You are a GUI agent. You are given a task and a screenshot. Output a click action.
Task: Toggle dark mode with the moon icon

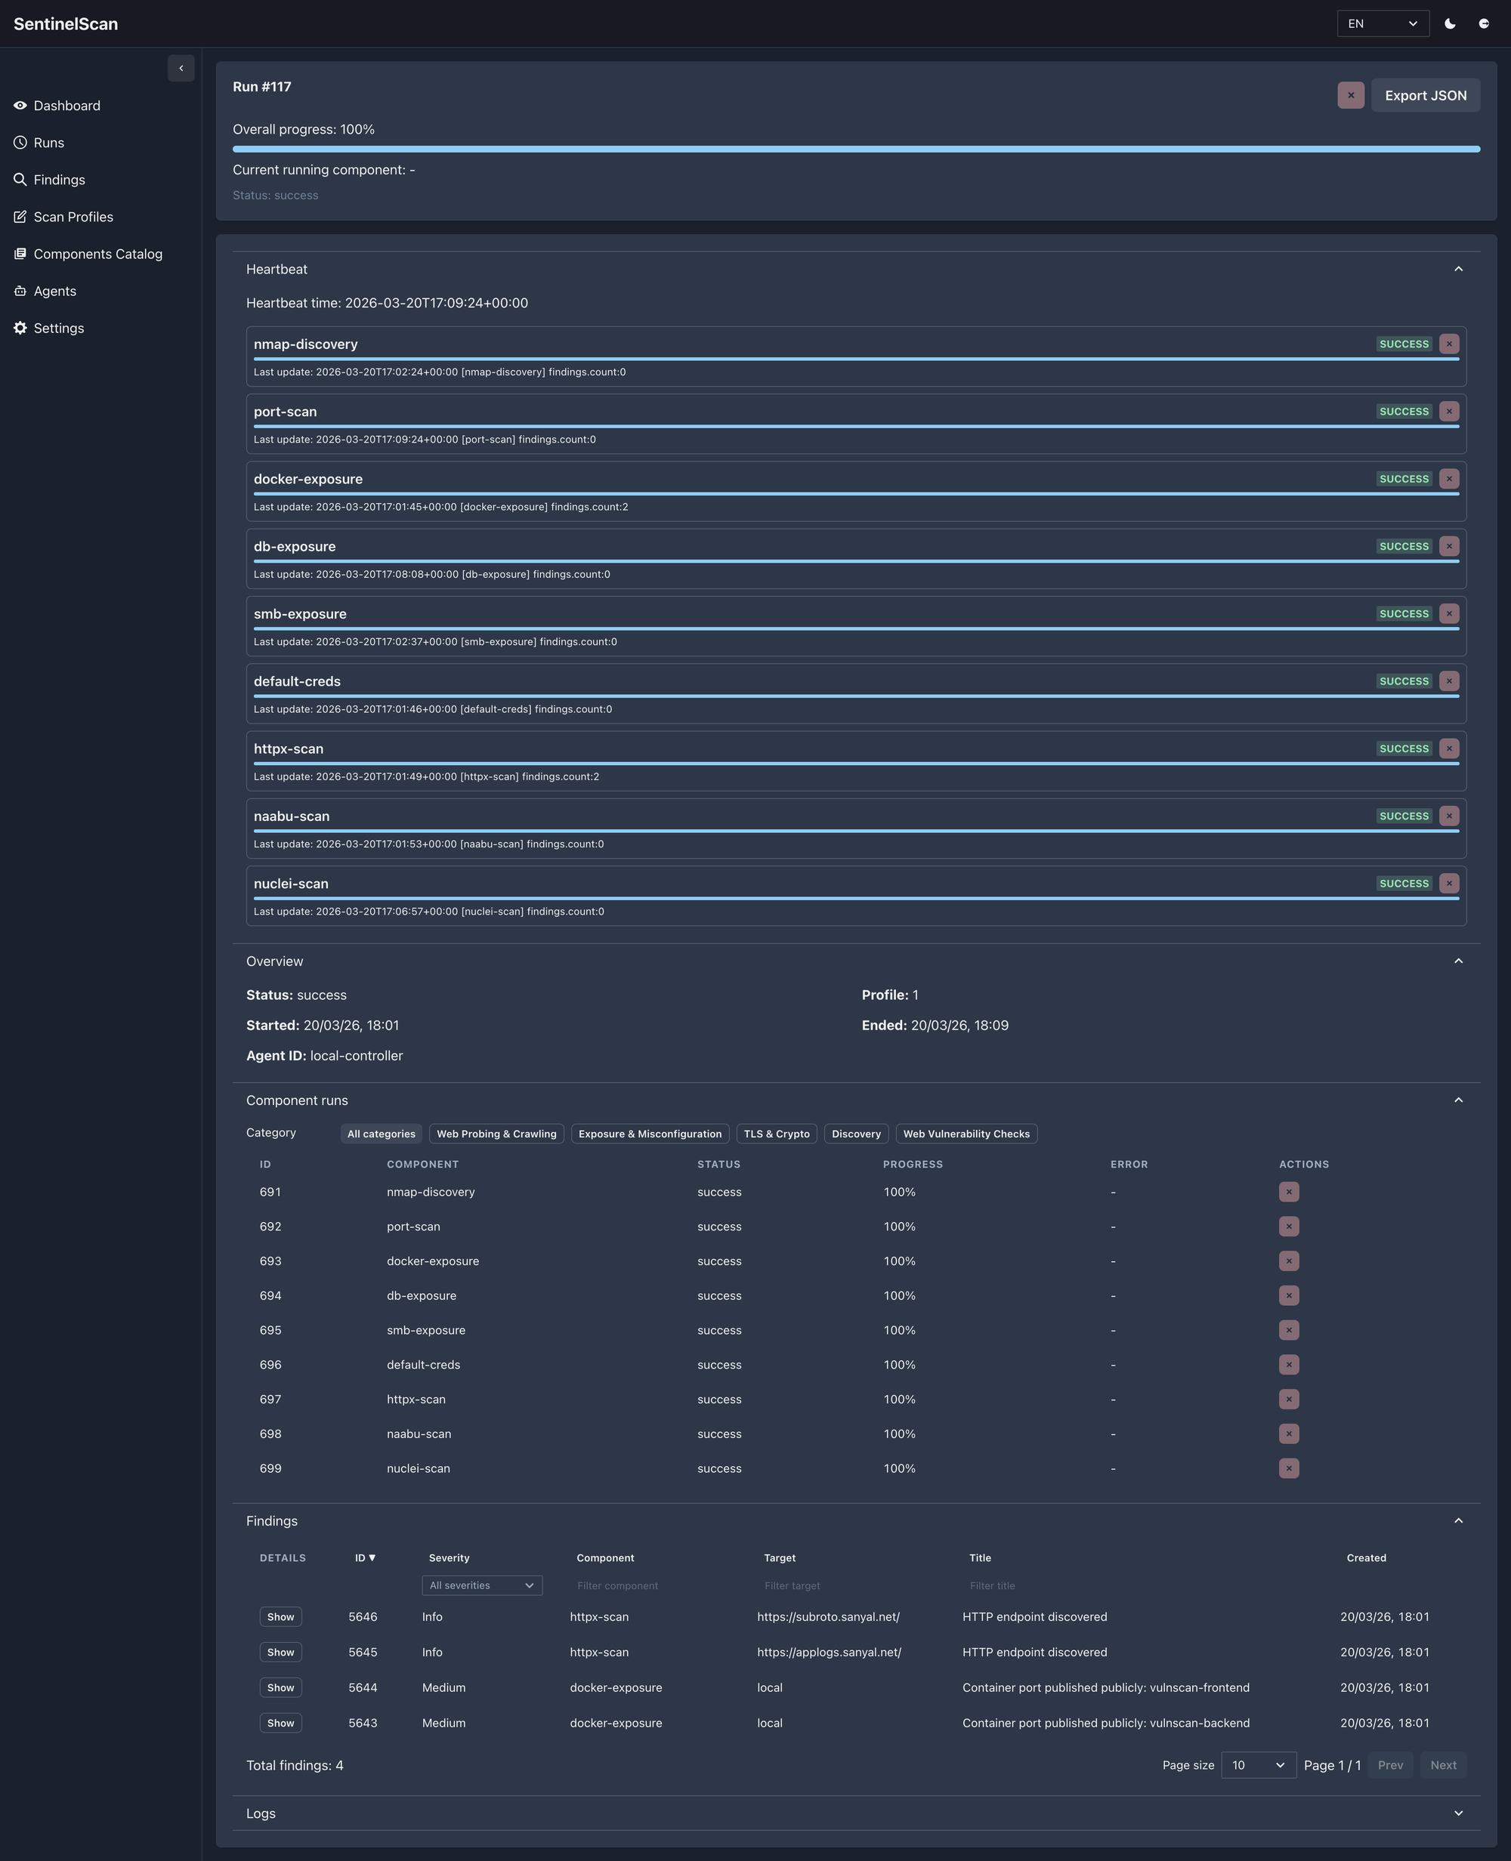click(1450, 23)
